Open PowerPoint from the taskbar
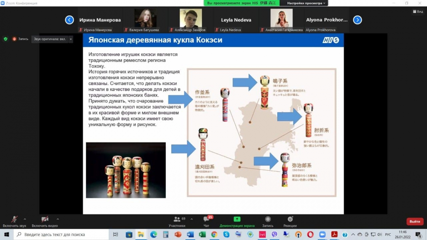This screenshot has width=427, height=240. [x=178, y=234]
